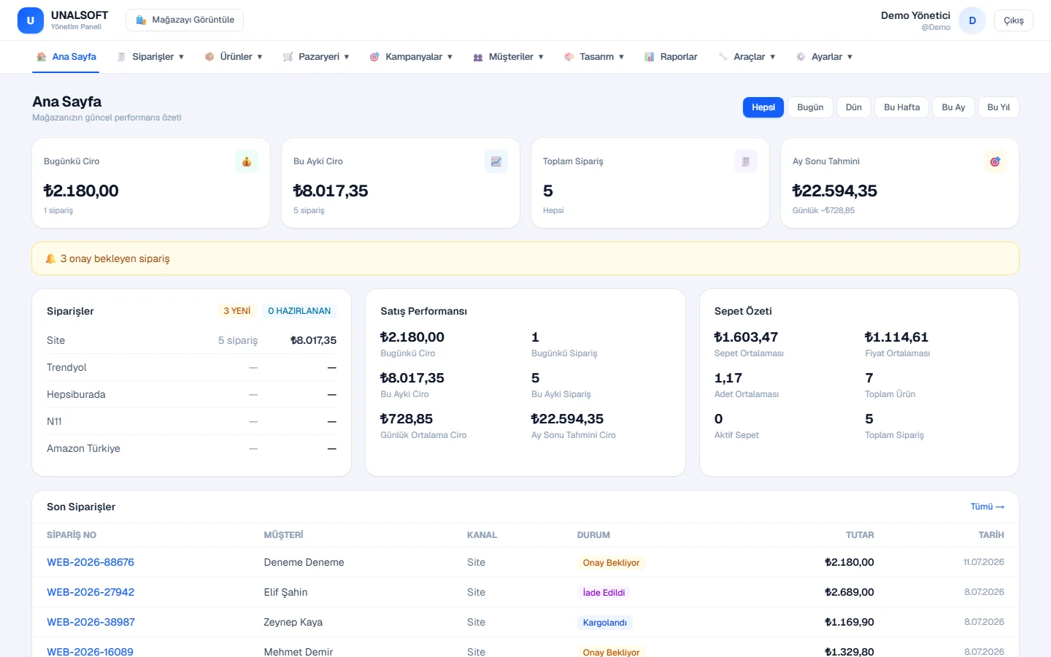
Task: Click the İade Edildi status badge
Action: [x=604, y=593]
